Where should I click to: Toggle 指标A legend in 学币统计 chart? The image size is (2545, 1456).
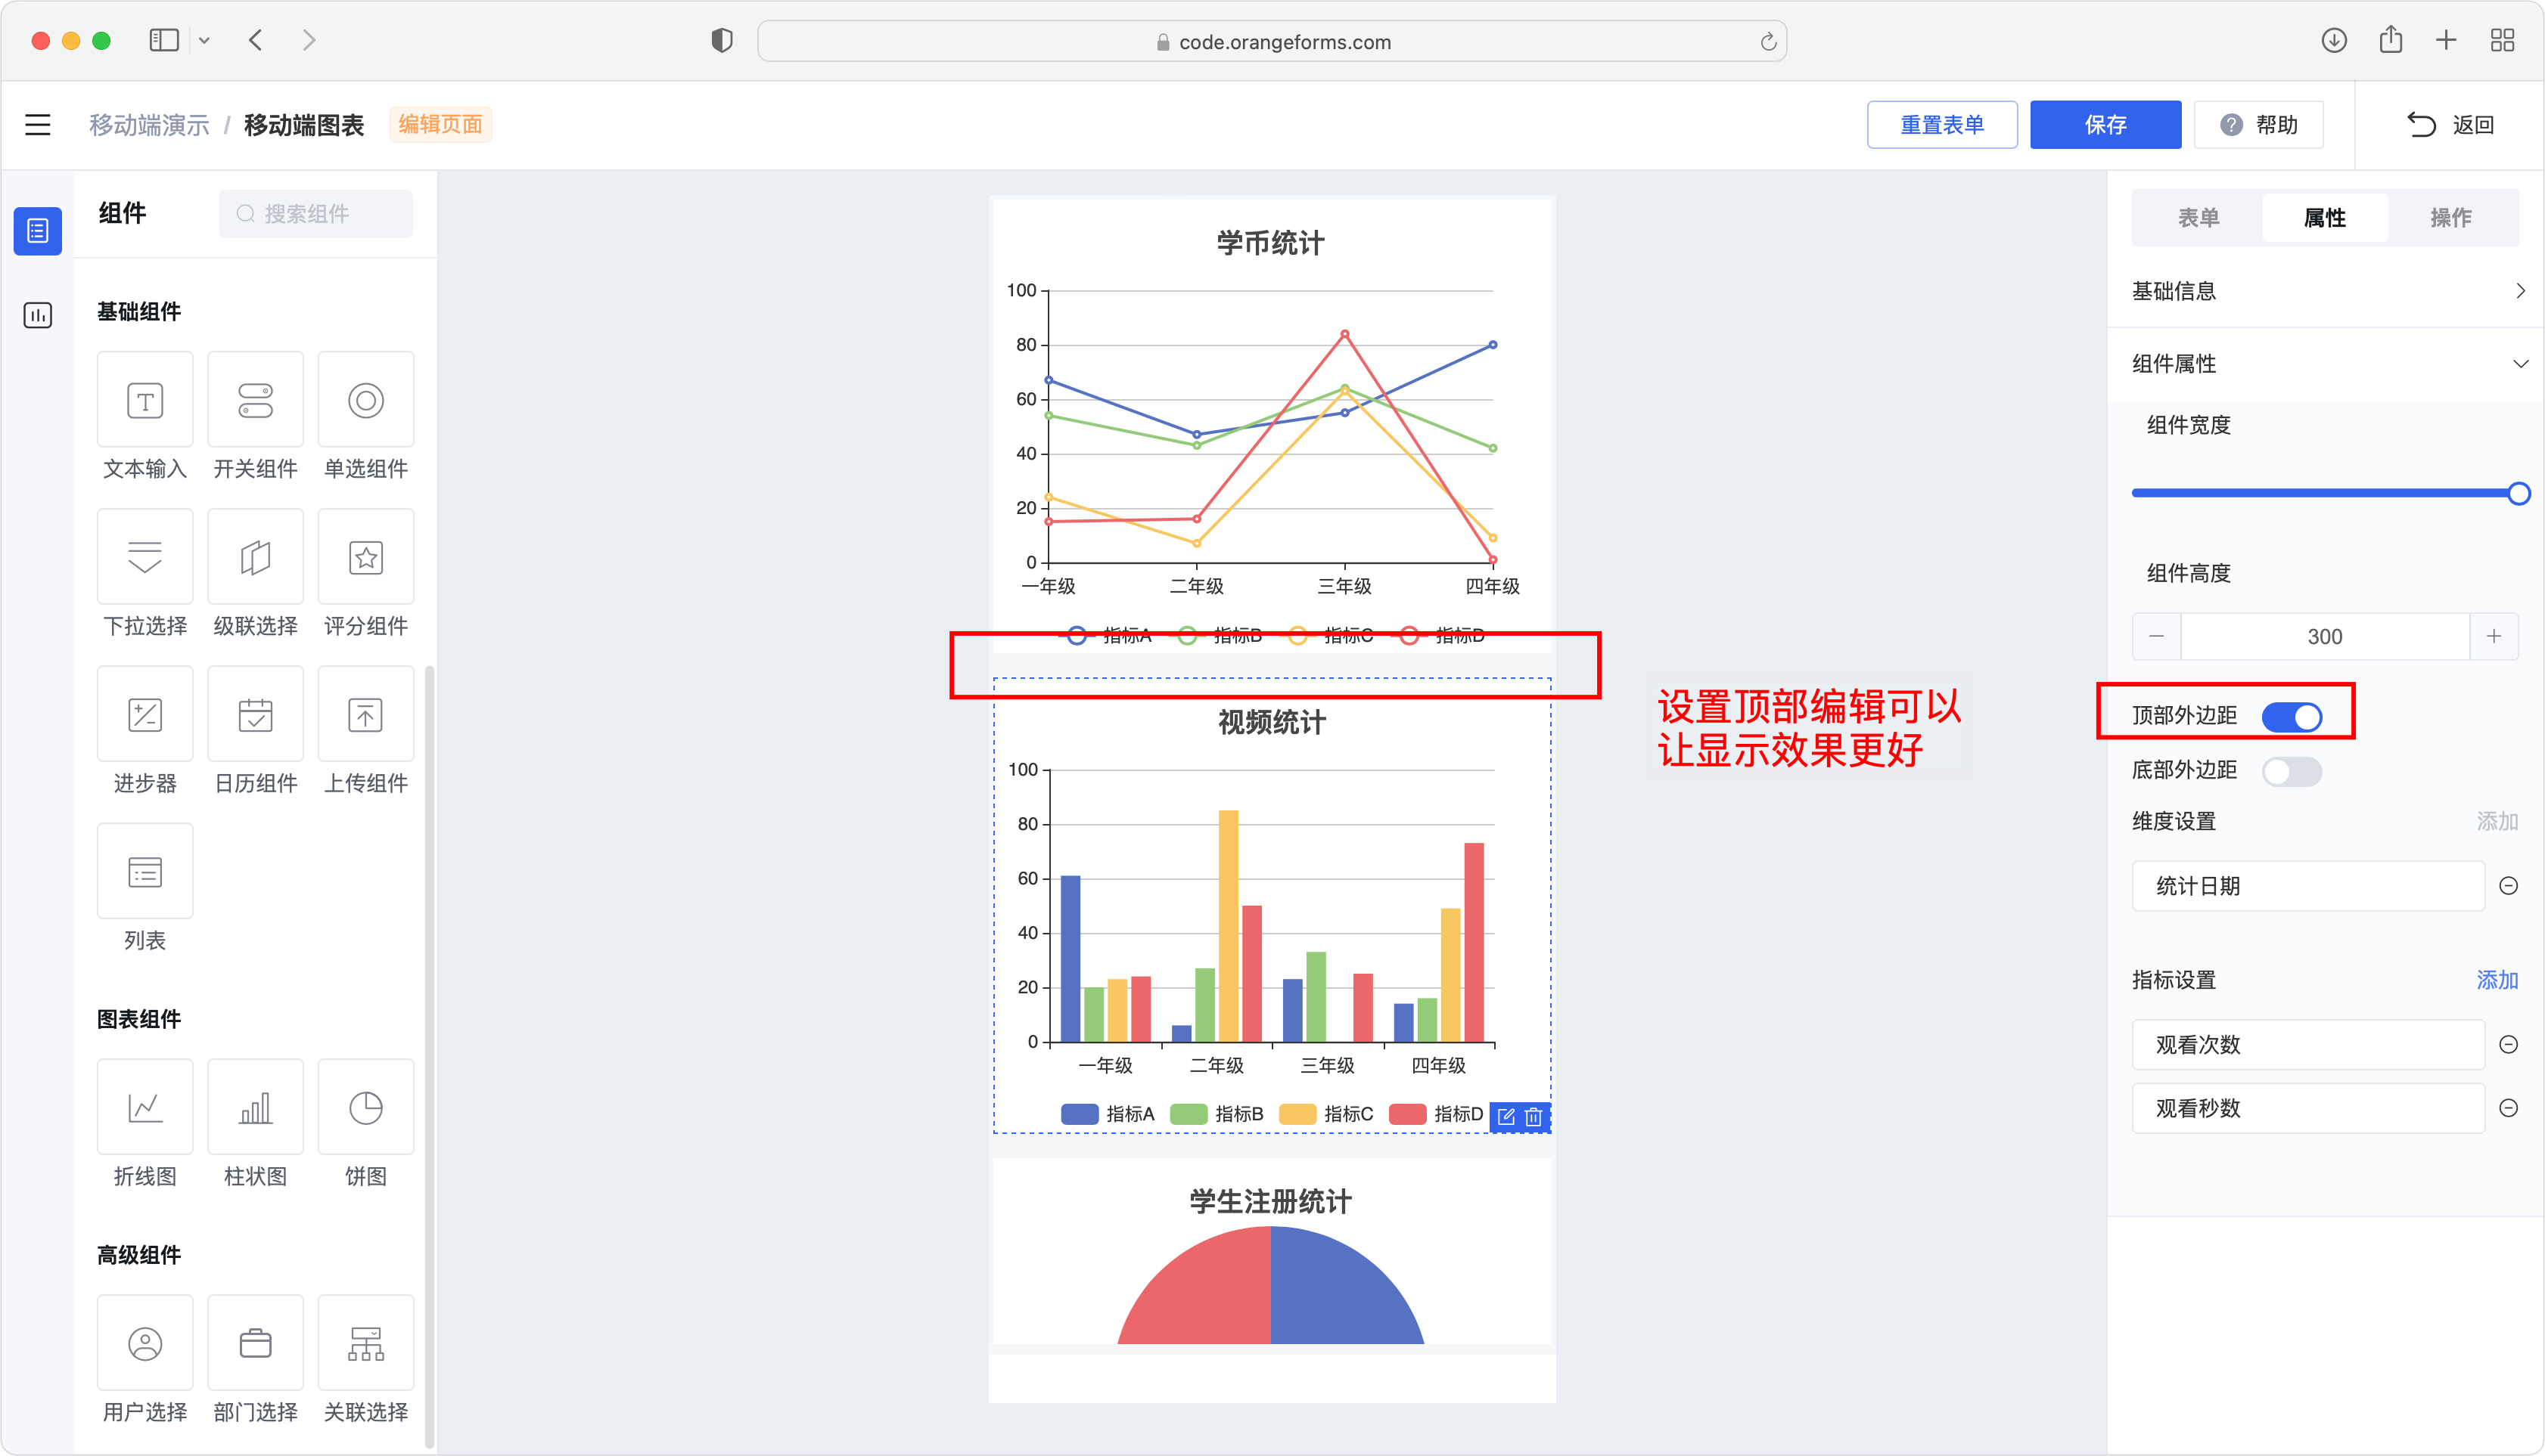click(x=1107, y=635)
